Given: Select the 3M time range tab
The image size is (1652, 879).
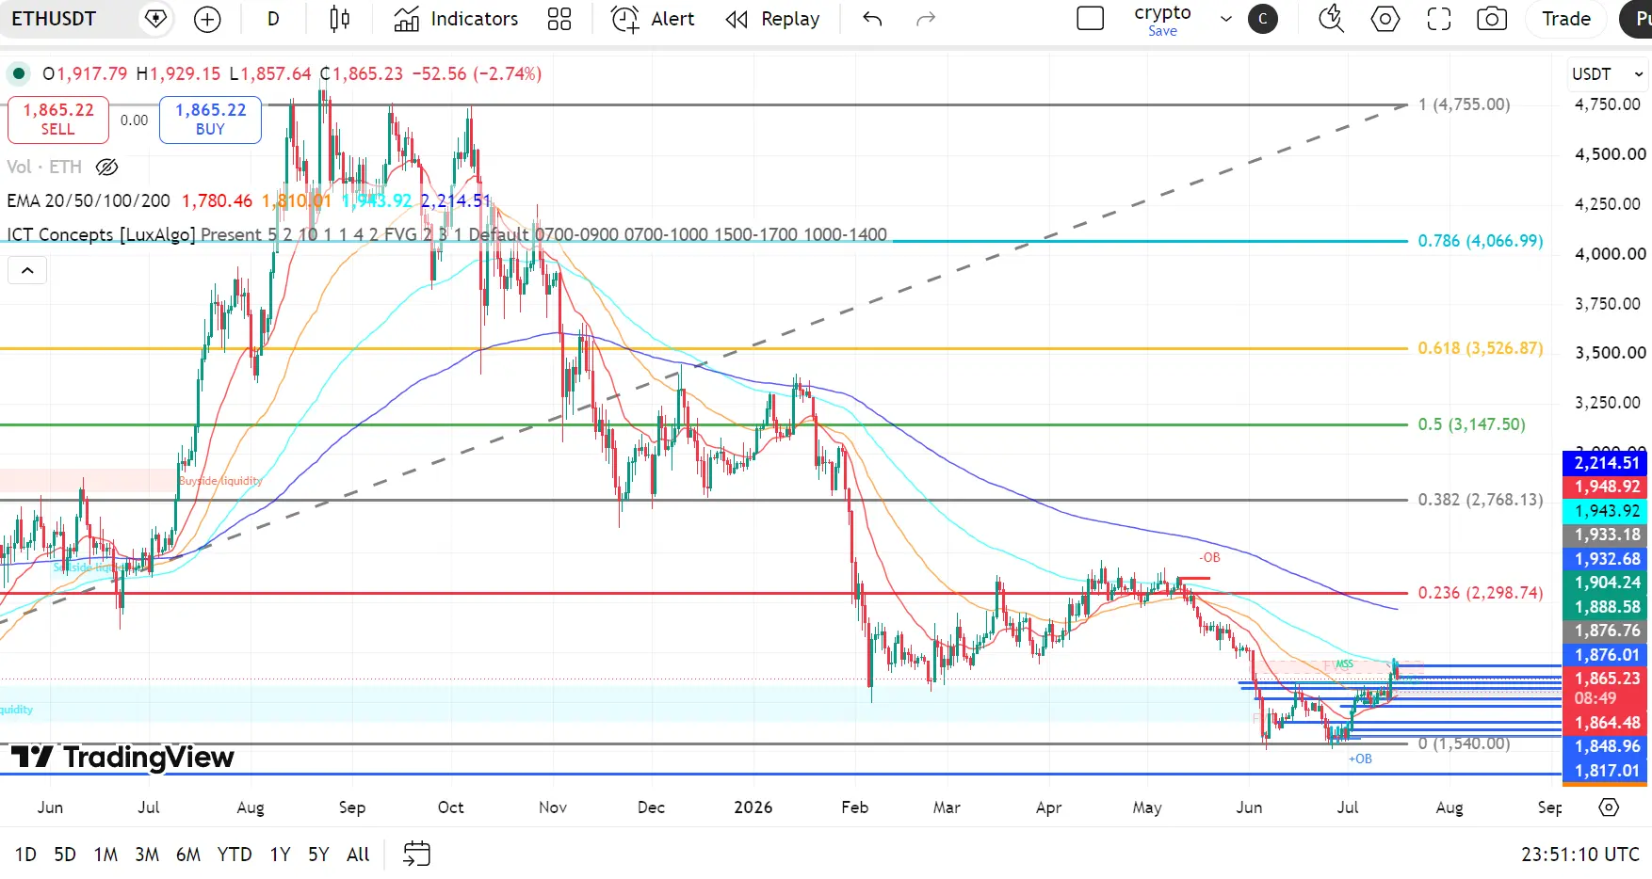Looking at the screenshot, I should (x=147, y=855).
